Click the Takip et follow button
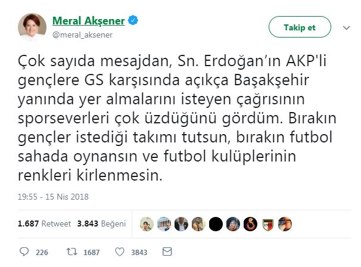This screenshot has height=267, width=361. pos(300,27)
